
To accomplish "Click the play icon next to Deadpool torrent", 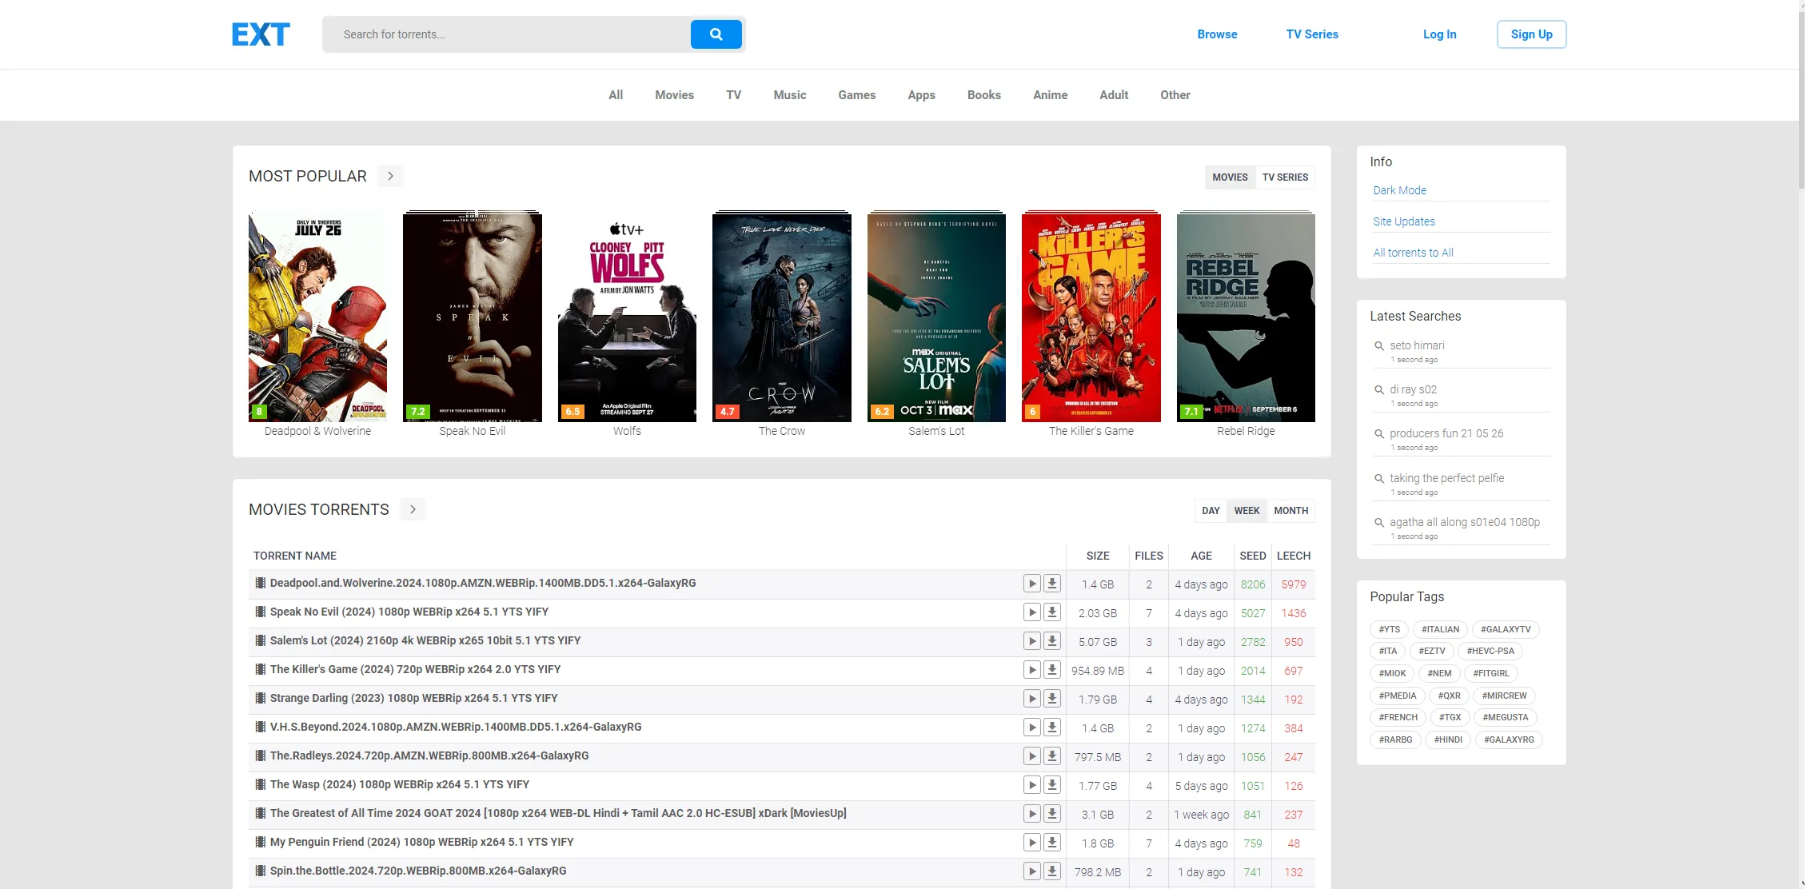I will click(x=1032, y=584).
